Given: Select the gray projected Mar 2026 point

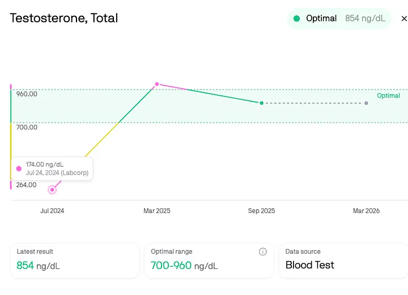Looking at the screenshot, I should click(366, 103).
